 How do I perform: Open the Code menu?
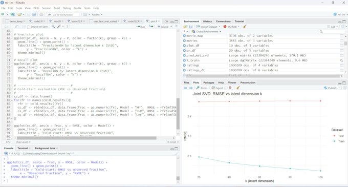19,8
